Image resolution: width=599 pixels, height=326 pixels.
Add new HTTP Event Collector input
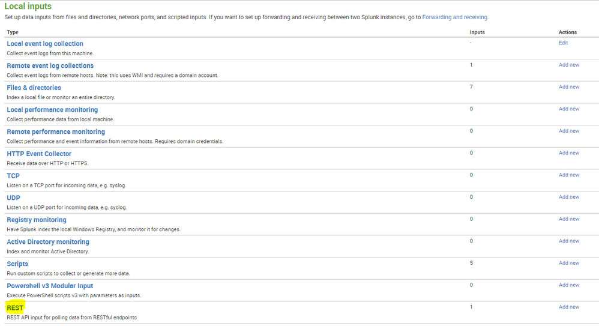click(568, 153)
